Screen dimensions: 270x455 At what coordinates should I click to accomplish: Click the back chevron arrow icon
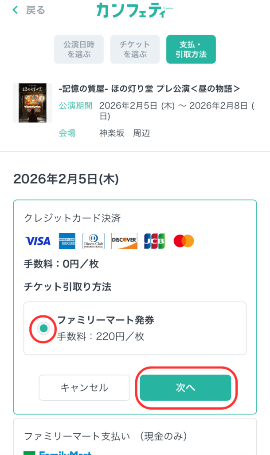[x=16, y=10]
